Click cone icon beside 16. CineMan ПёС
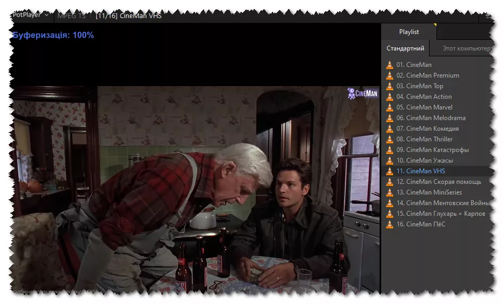 coord(390,224)
